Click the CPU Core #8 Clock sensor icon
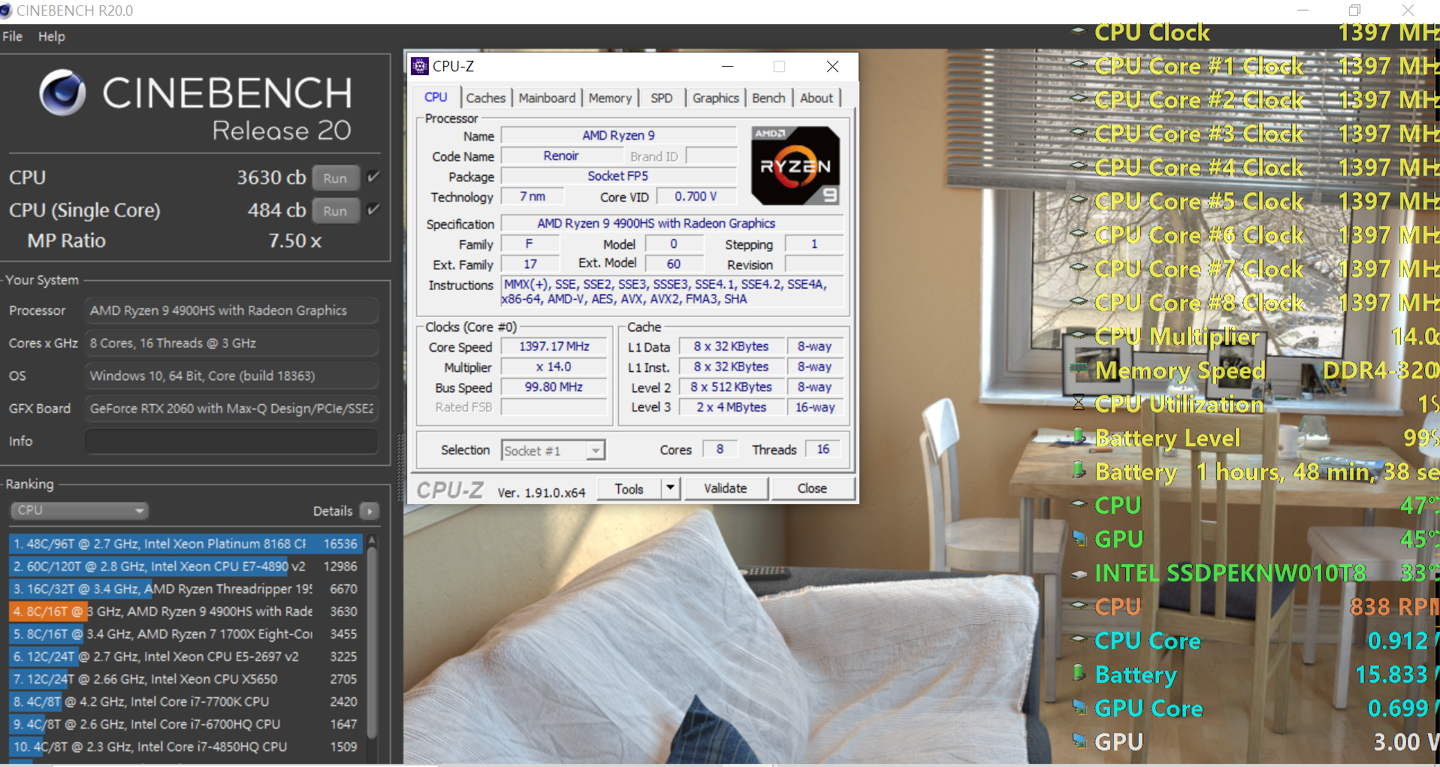The width and height of the screenshot is (1440, 767). tap(1079, 302)
